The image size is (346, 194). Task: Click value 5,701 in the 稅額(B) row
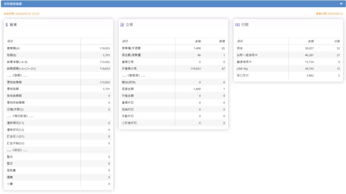[106, 55]
